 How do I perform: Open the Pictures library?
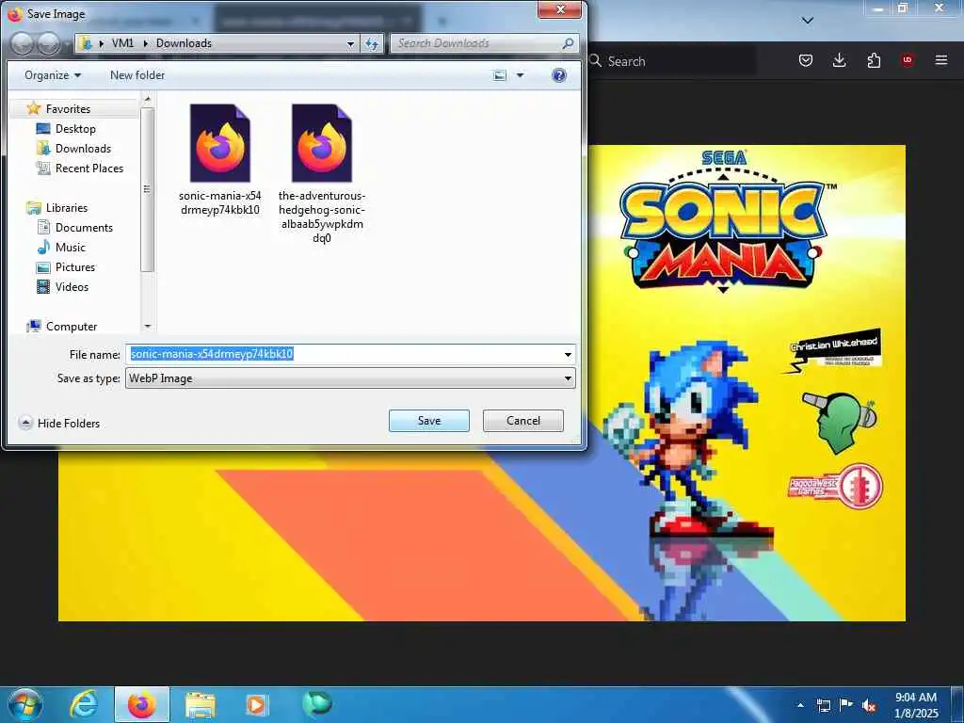coord(75,266)
